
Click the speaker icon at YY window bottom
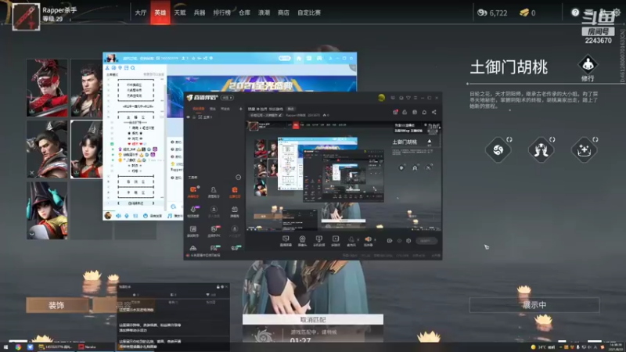[119, 216]
